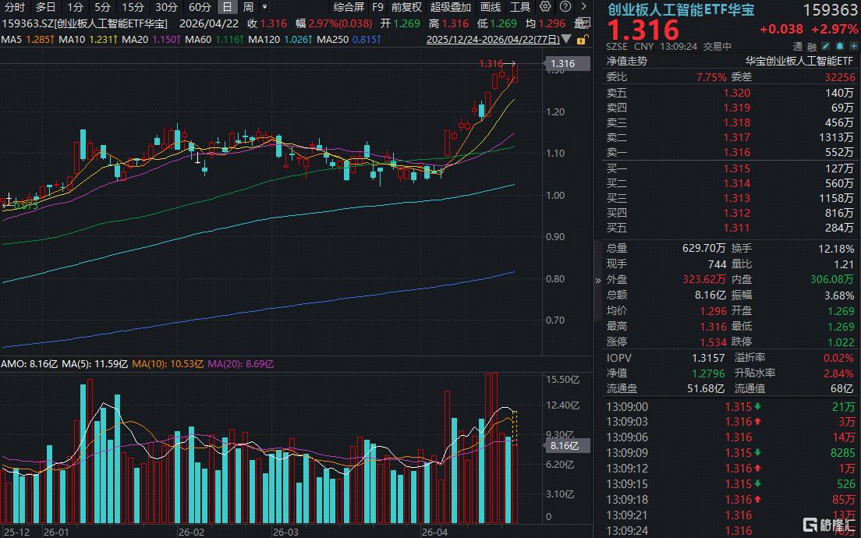
Task: Click the AMO: 8.16亿 volume label
Action: pyautogui.click(x=29, y=364)
